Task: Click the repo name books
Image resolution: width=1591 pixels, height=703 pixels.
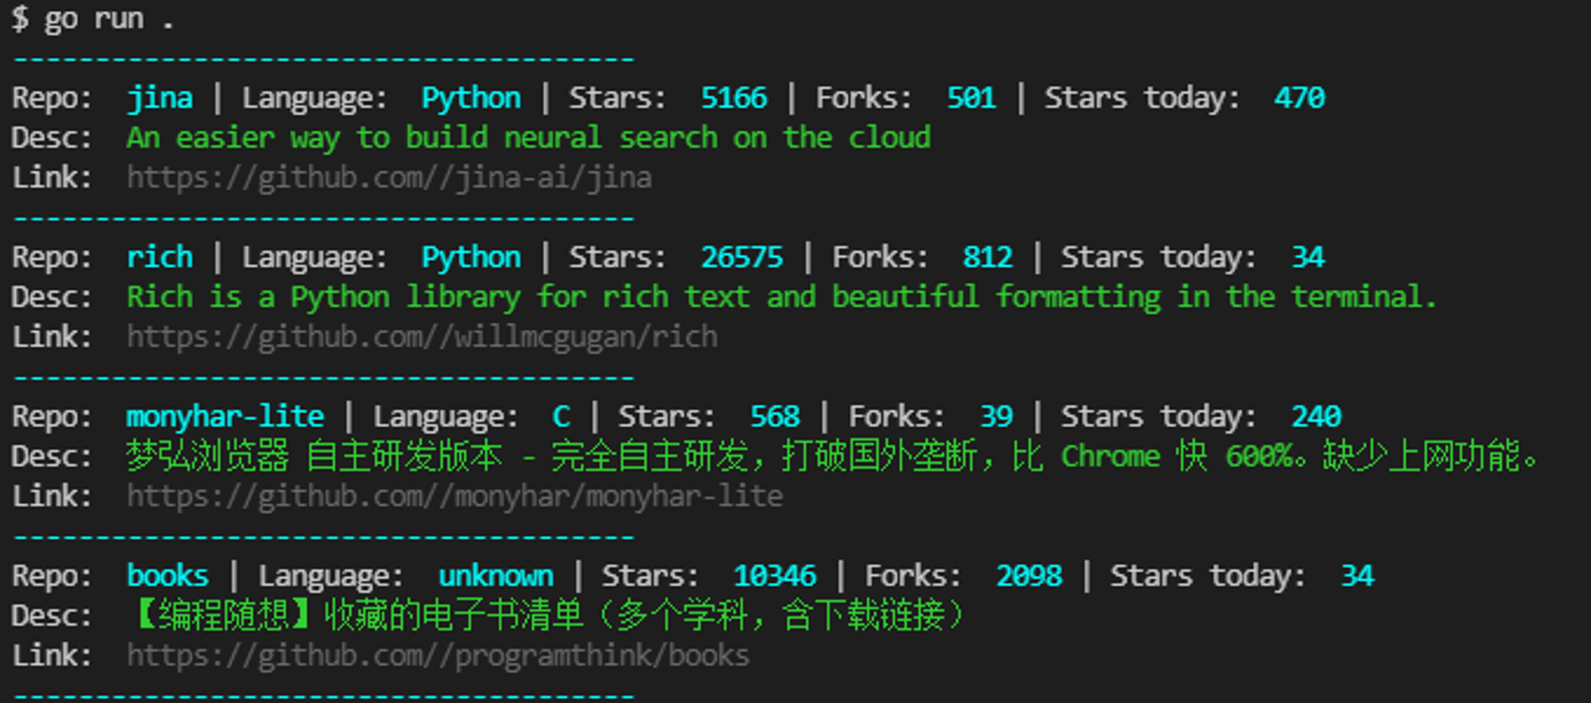Action: (x=168, y=576)
